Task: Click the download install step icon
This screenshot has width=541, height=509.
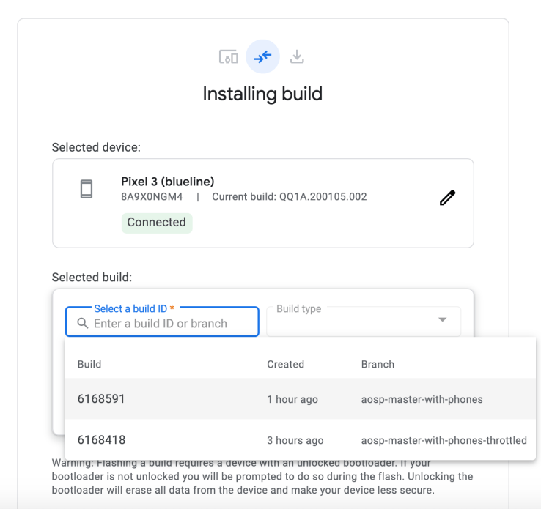Action: tap(297, 57)
